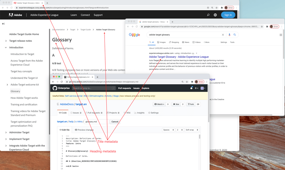Open Self-service portal useful link
This screenshot has width=285, height=170.
pyautogui.click(x=74, y=96)
